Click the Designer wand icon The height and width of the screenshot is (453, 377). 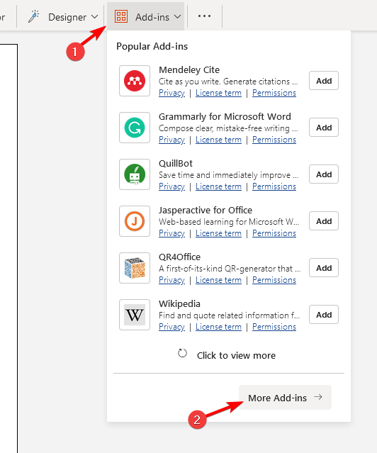(34, 16)
